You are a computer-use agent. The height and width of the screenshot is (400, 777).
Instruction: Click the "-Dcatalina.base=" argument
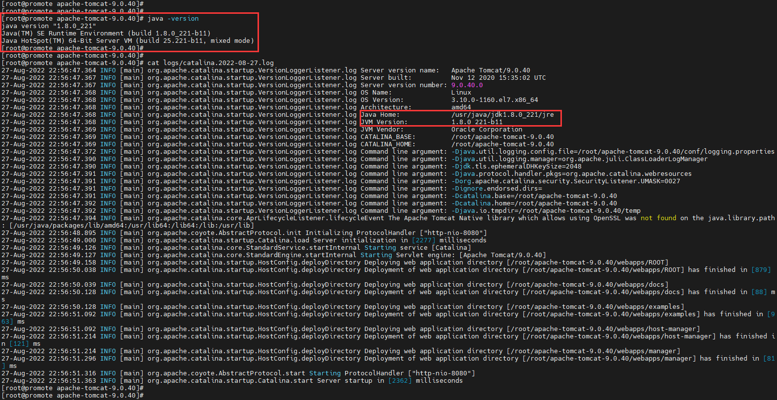tap(534, 196)
